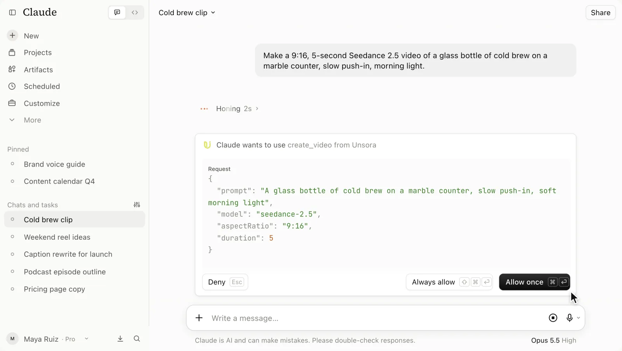Activate the microphone dictation icon
The width and height of the screenshot is (622, 351).
[570, 318]
